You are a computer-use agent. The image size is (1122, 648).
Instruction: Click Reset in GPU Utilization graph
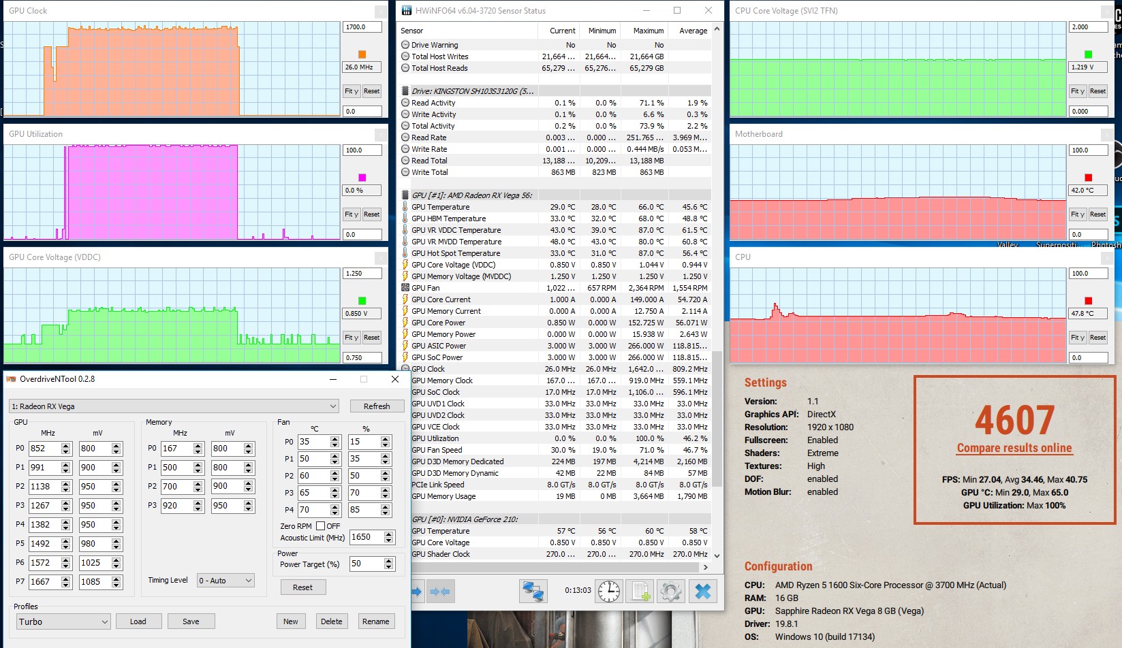pyautogui.click(x=371, y=214)
